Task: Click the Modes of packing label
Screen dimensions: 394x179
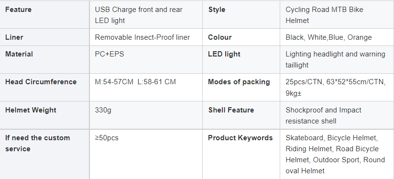Action: 239,82
